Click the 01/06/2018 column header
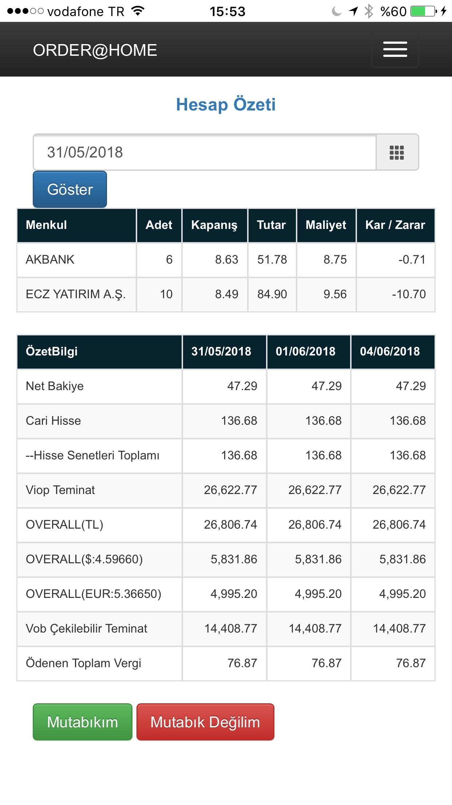452x805 pixels. point(306,351)
